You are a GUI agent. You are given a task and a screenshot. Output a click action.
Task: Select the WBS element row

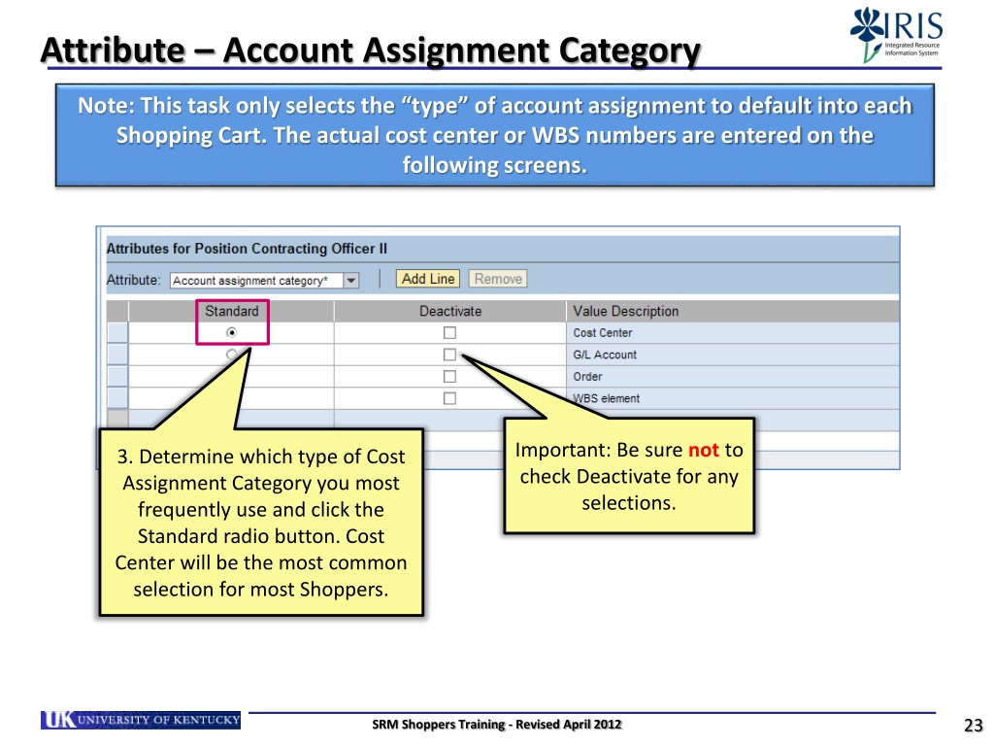click(x=116, y=398)
